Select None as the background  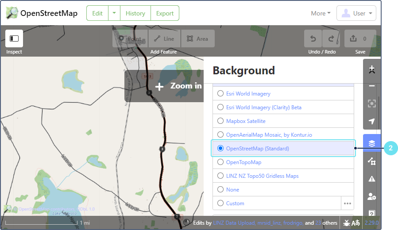pyautogui.click(x=220, y=190)
